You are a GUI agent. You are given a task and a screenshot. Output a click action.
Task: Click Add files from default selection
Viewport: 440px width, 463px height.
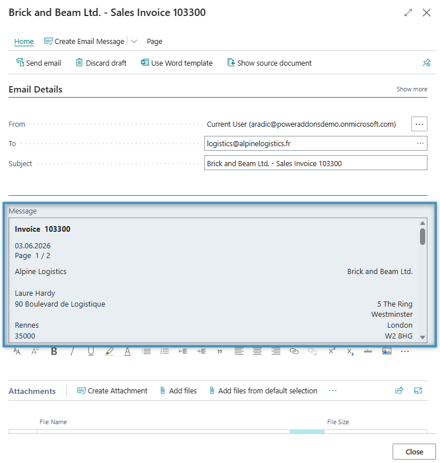click(263, 390)
